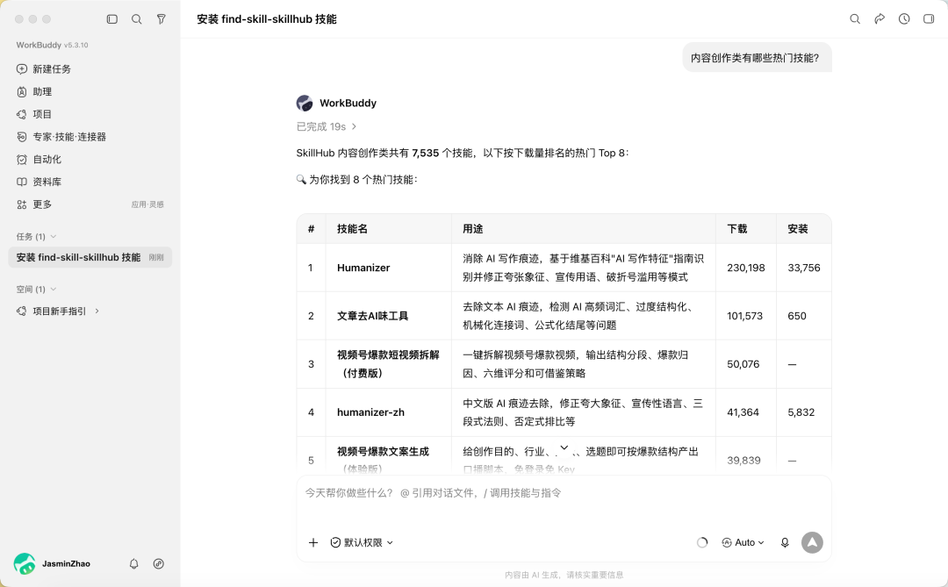Click the 下载 column header
The height and width of the screenshot is (587, 948).
(x=737, y=228)
